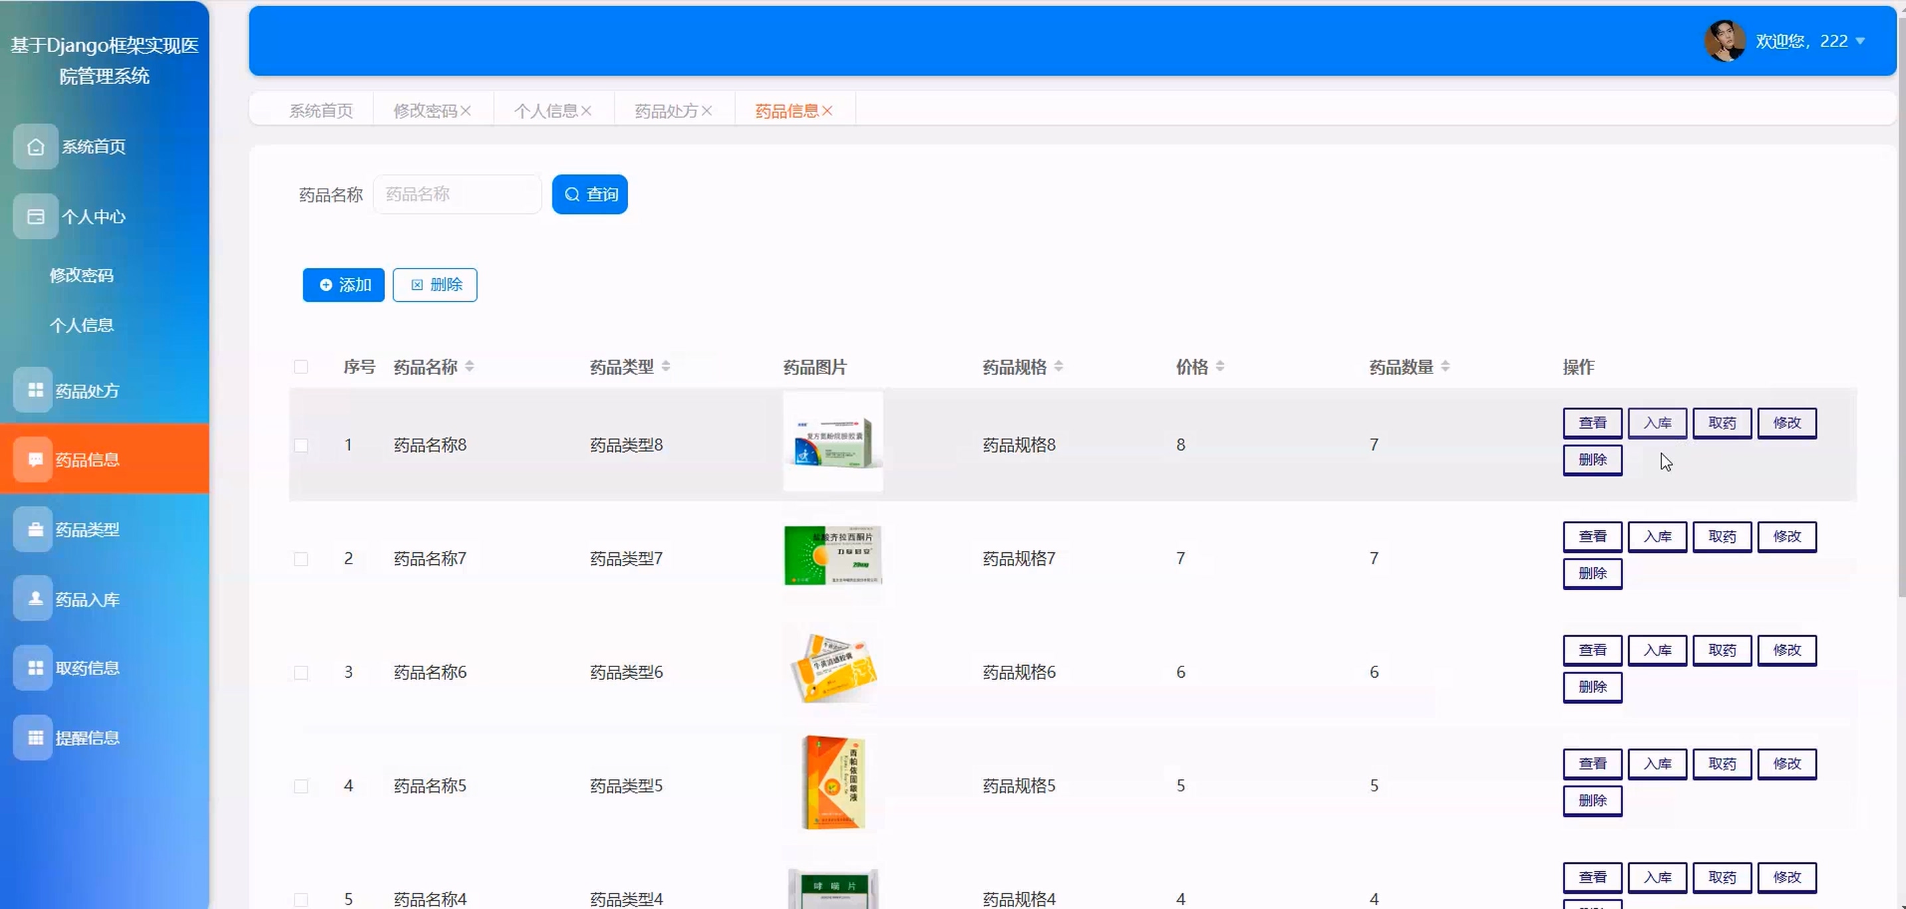
Task: Click the 提醒信息 sidebar icon
Action: click(35, 738)
